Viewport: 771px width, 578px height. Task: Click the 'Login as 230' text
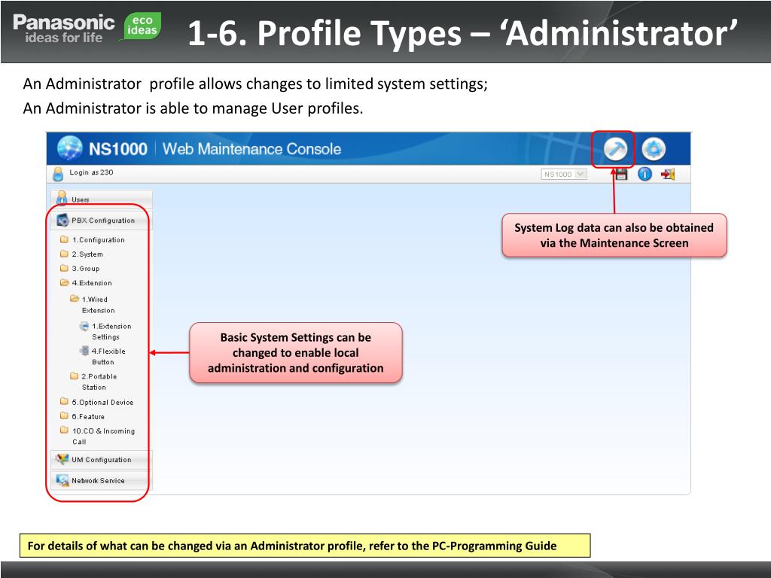[91, 172]
